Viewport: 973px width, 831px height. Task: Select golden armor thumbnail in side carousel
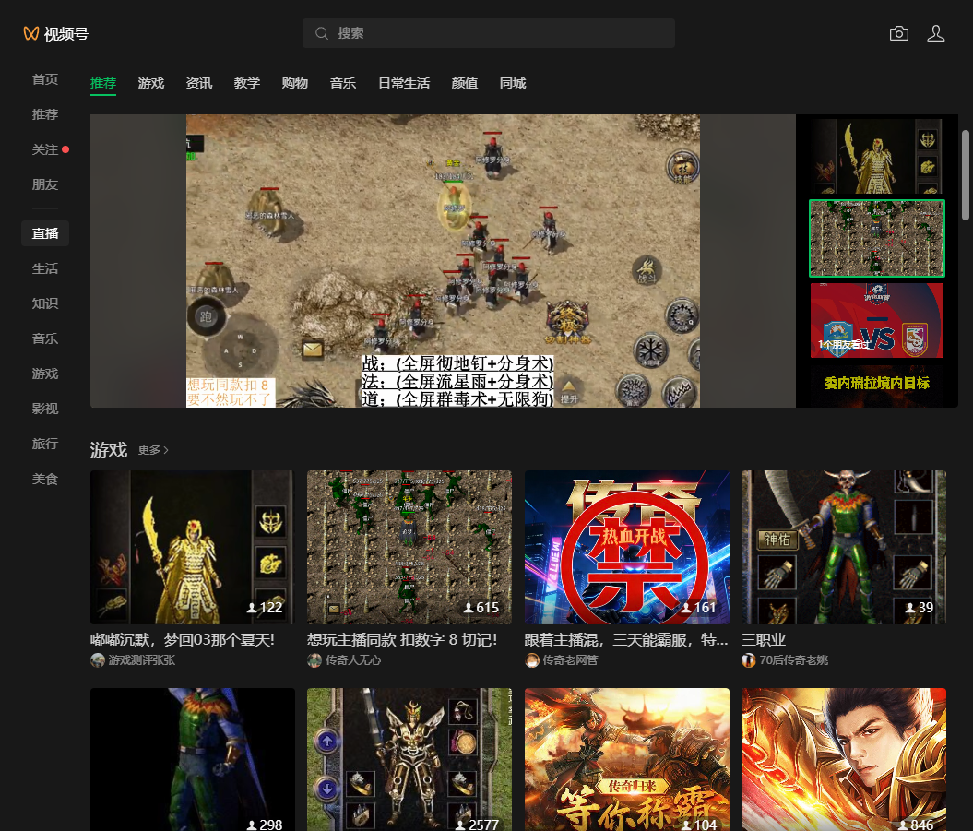[877, 157]
